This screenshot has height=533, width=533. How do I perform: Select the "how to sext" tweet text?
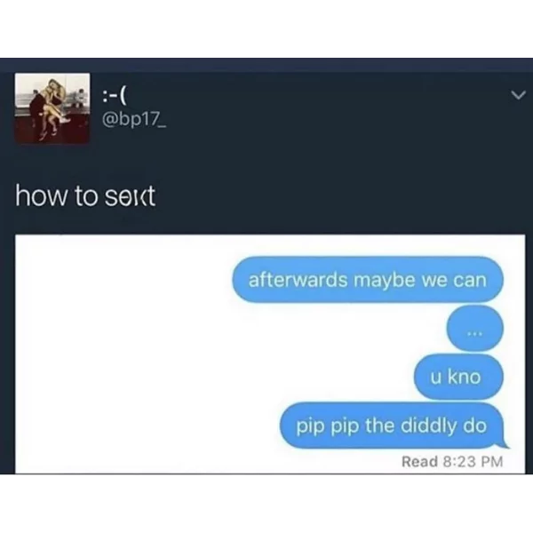tap(85, 195)
